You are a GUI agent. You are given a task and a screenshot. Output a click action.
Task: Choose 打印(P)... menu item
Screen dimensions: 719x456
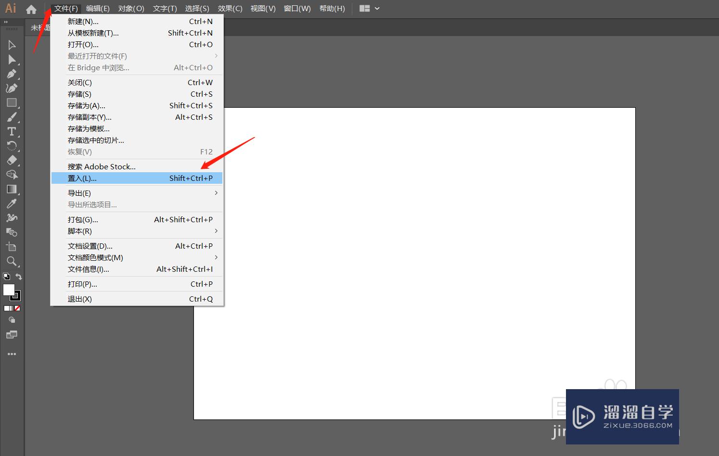137,284
